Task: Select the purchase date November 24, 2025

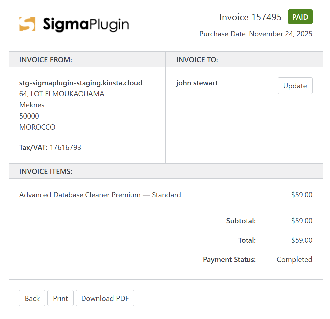Action: click(x=281, y=34)
